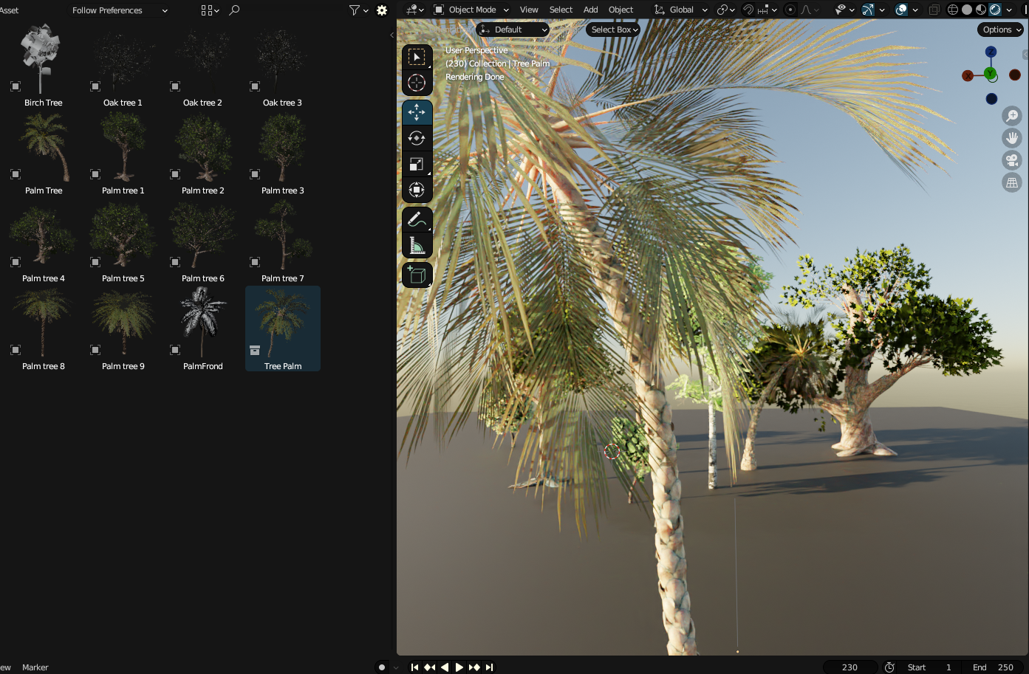The height and width of the screenshot is (674, 1029).
Task: Select the Tree Palm asset thumbnail
Action: coord(282,321)
